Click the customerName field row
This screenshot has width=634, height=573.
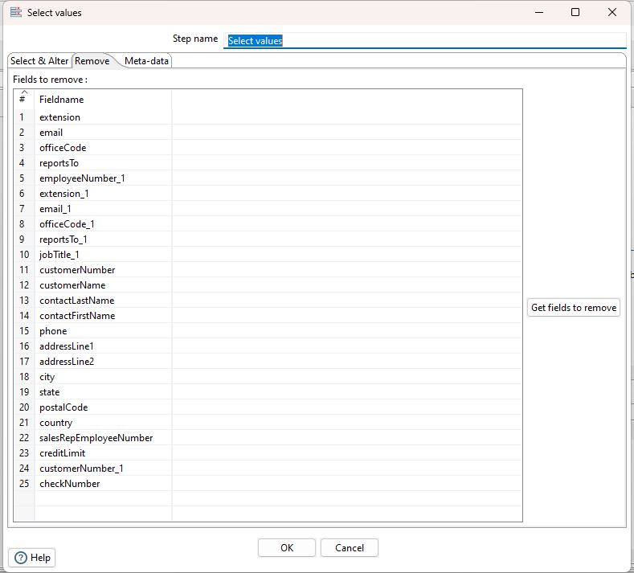click(102, 285)
